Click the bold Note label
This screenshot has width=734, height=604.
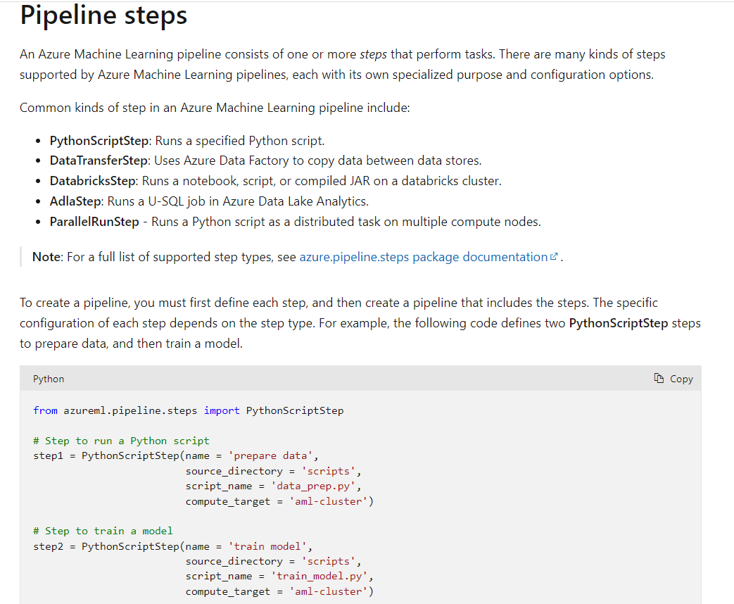click(x=46, y=257)
